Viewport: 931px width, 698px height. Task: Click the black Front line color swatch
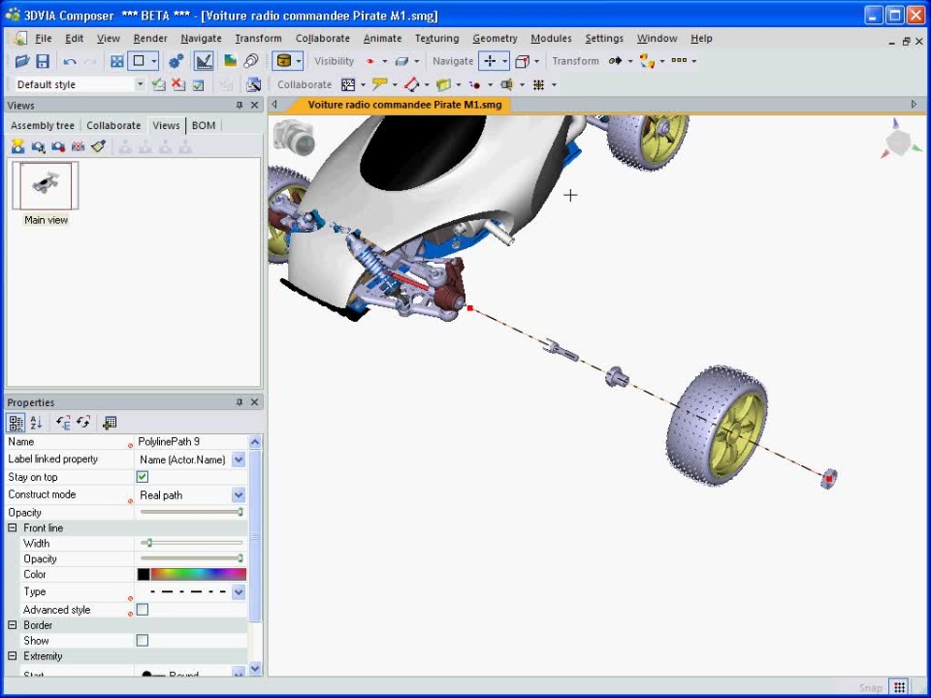[144, 574]
